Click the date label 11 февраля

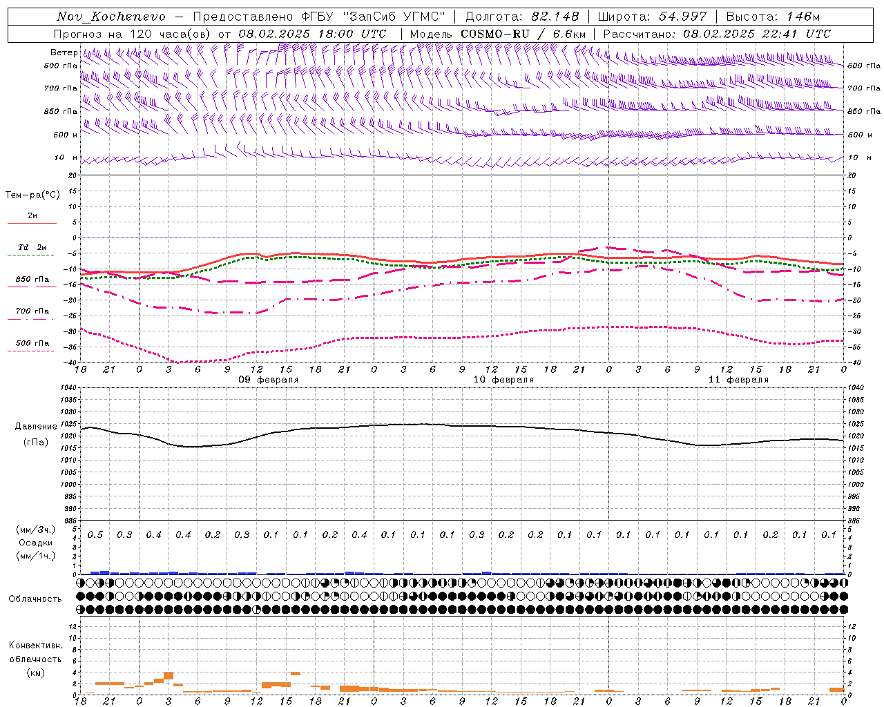click(x=738, y=380)
